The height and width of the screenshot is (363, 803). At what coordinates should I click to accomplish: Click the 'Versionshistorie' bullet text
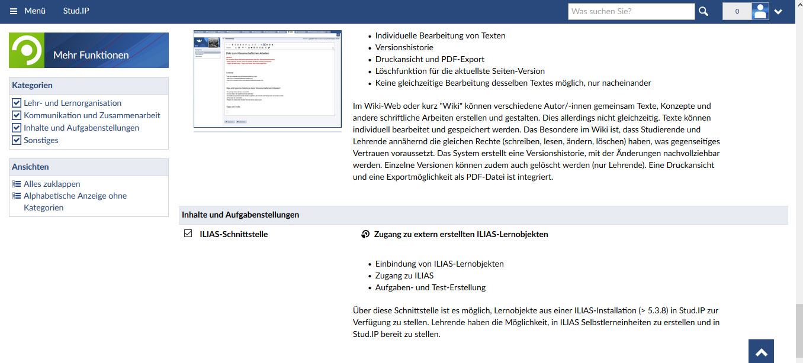pyautogui.click(x=404, y=47)
